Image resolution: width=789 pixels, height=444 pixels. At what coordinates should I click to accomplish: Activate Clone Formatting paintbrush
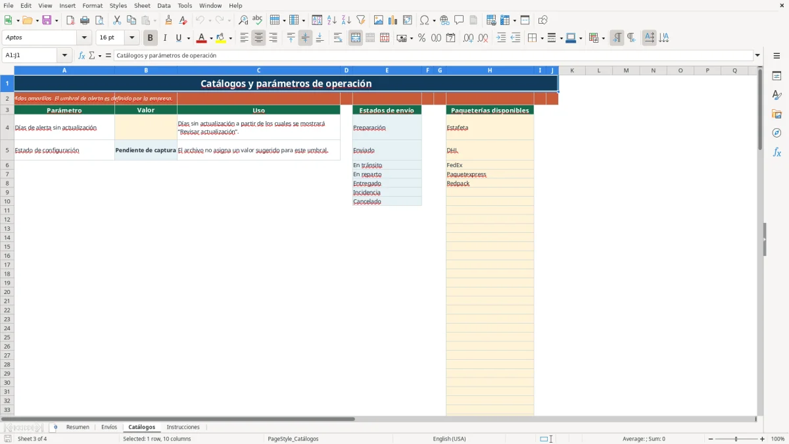coord(169,20)
